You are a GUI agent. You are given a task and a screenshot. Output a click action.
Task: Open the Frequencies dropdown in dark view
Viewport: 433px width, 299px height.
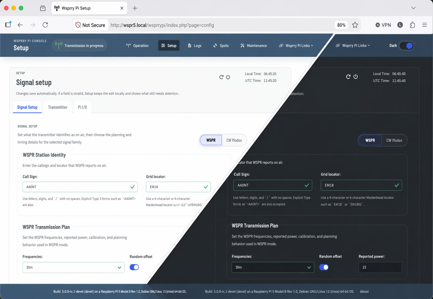pyautogui.click(x=273, y=267)
